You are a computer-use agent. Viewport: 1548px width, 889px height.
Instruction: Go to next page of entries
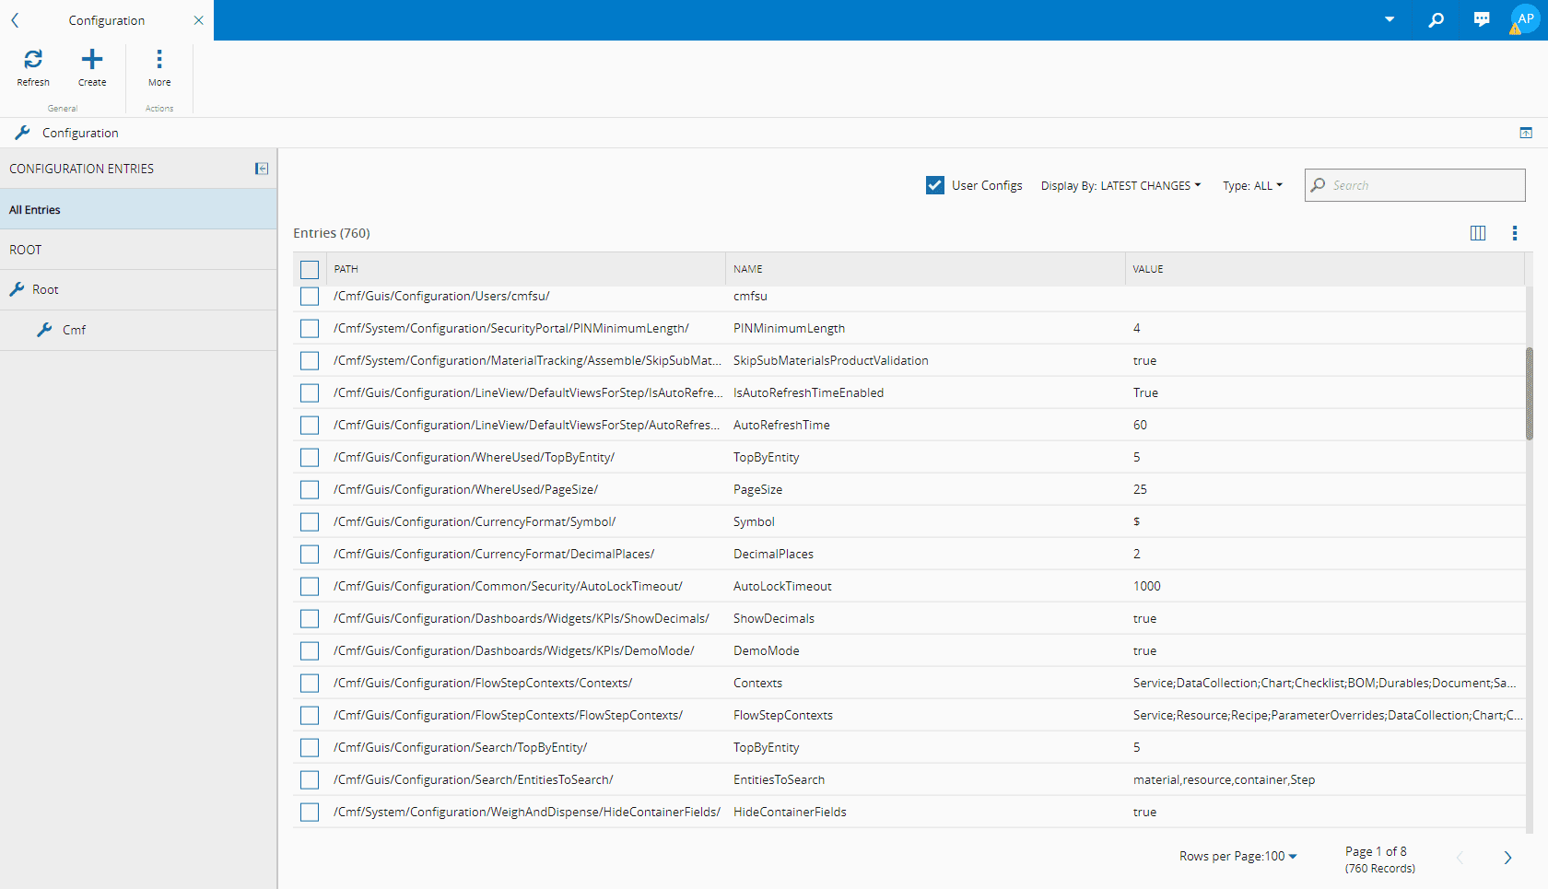(x=1507, y=858)
